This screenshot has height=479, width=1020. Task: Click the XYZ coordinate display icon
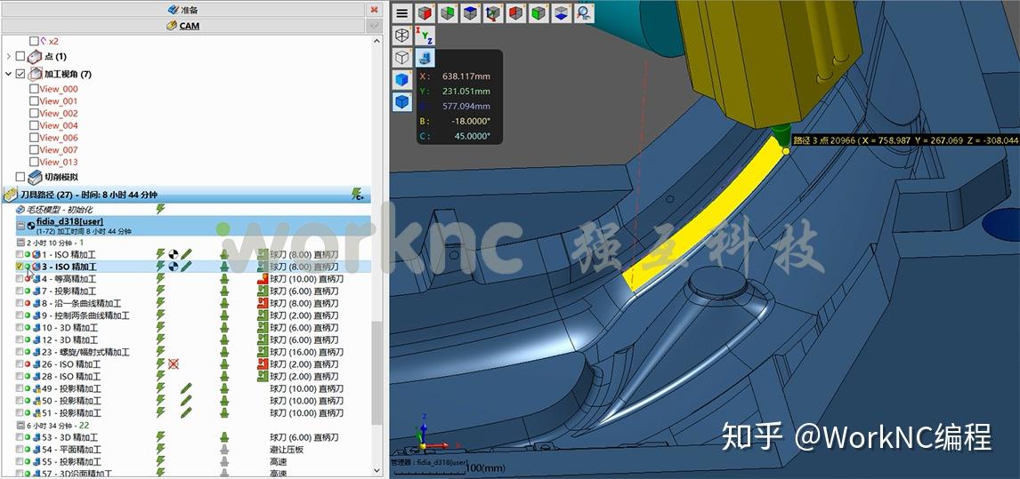[x=425, y=35]
